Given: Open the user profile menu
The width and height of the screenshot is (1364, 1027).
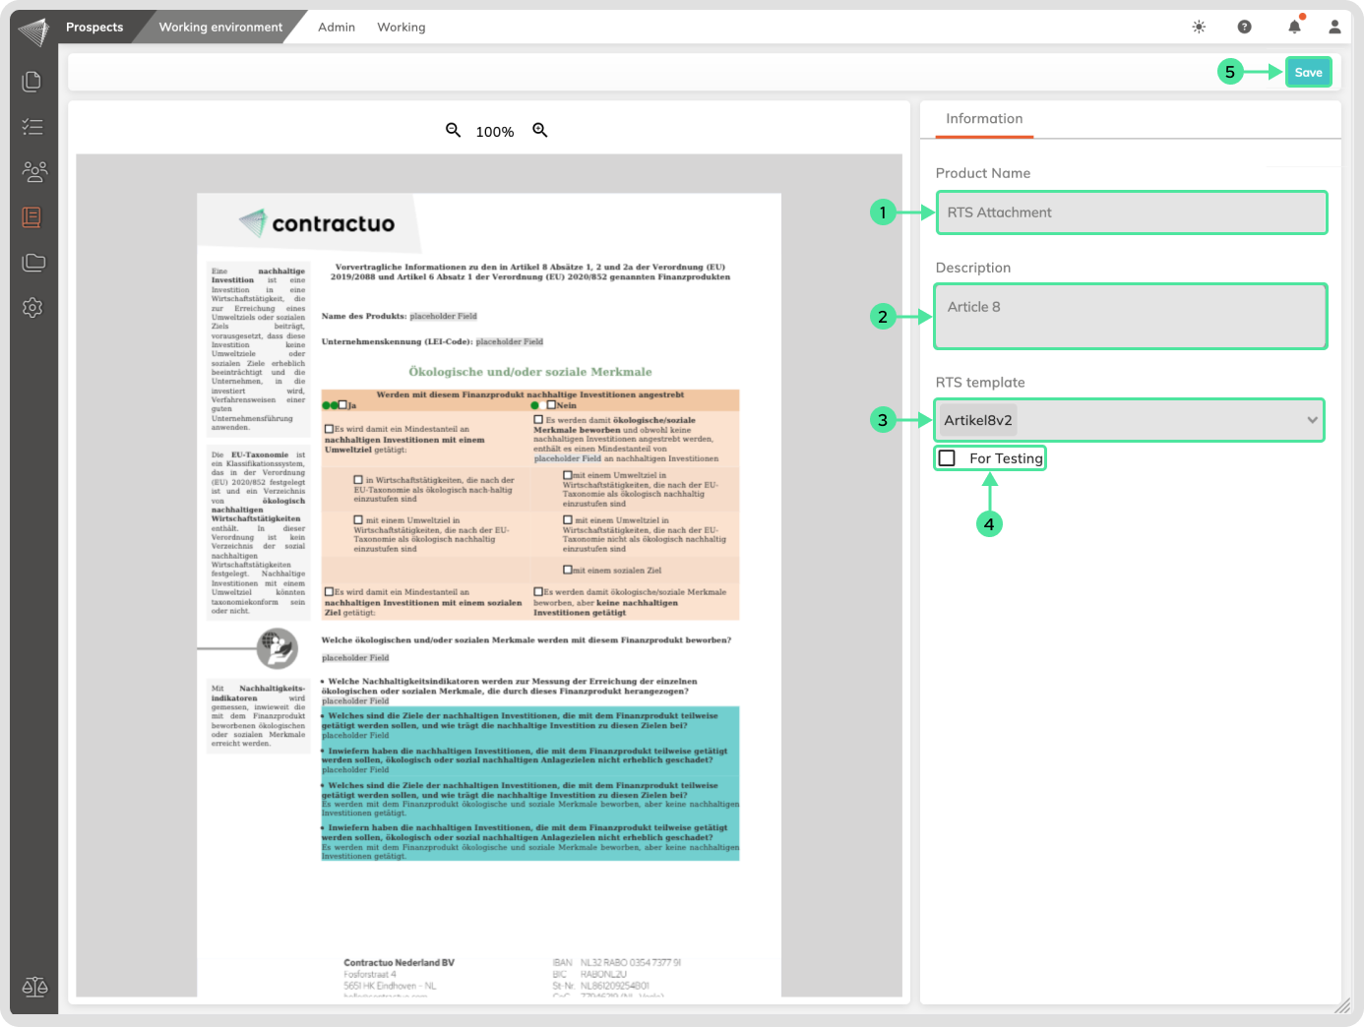Looking at the screenshot, I should 1334,28.
